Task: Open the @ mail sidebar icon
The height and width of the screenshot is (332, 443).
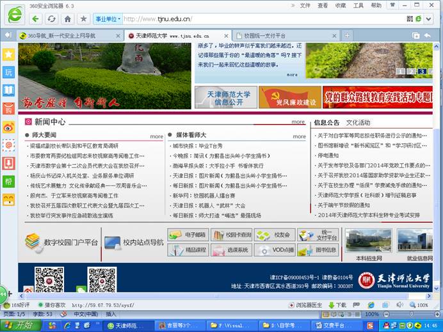Action: (x=8, y=145)
